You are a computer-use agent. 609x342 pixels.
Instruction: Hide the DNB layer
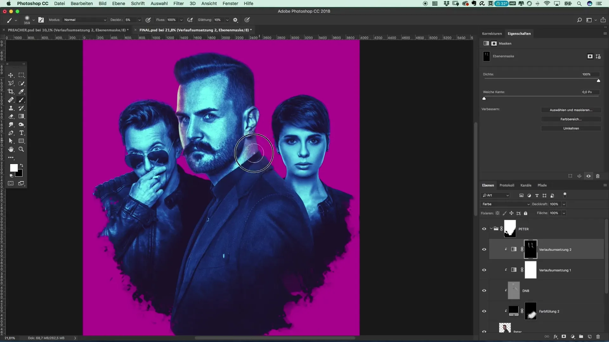coord(484,291)
